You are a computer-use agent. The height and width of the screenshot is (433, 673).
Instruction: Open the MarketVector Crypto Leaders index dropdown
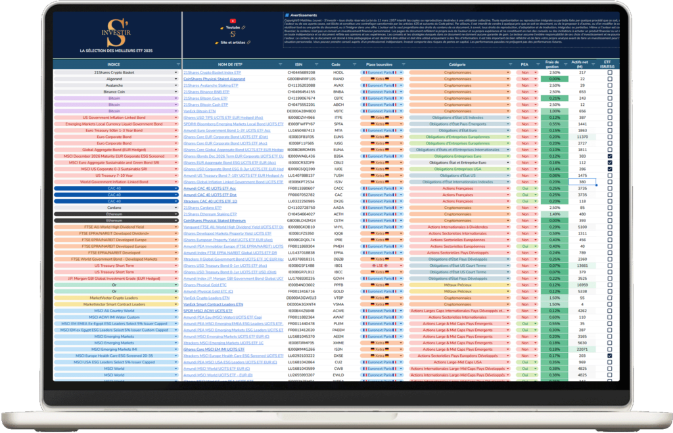176,298
